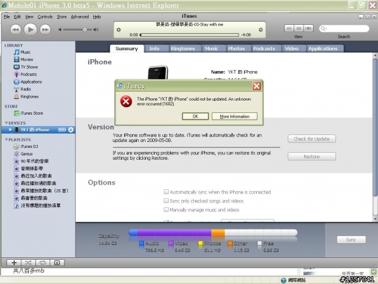Click the Audio blue color legend
Viewport: 378px width, 284px height.
pyautogui.click(x=142, y=243)
